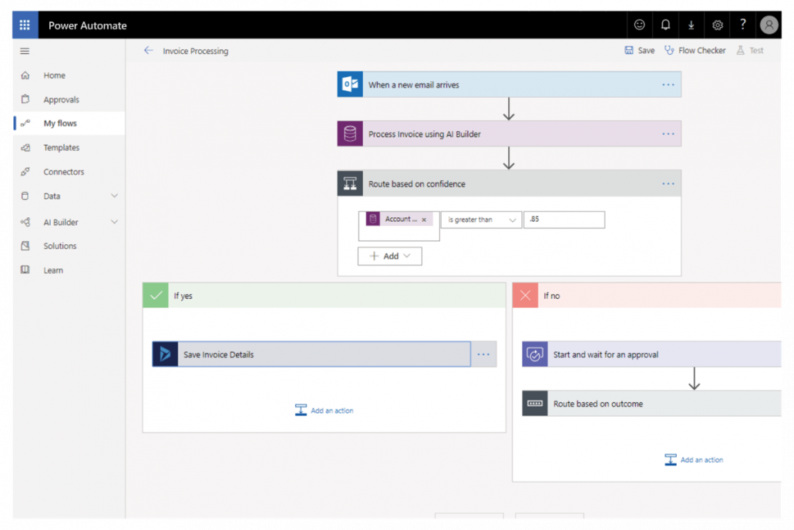
Task: Open the settings gear icon
Action: pos(717,25)
